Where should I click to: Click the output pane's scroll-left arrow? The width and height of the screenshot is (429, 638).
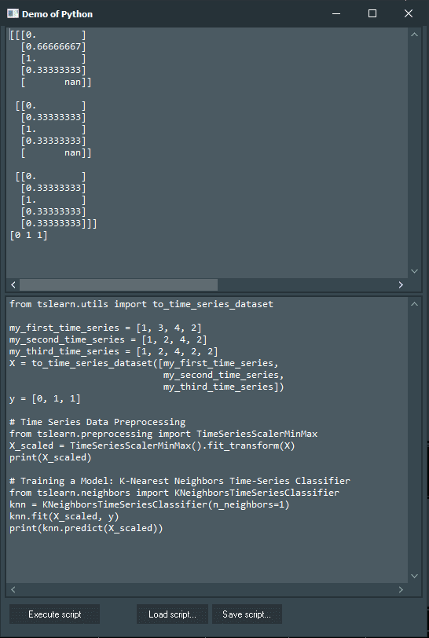13,284
